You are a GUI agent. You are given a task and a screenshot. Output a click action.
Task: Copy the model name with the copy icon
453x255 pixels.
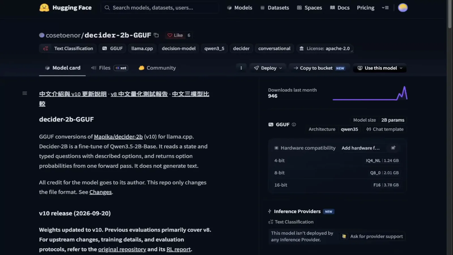[156, 35]
